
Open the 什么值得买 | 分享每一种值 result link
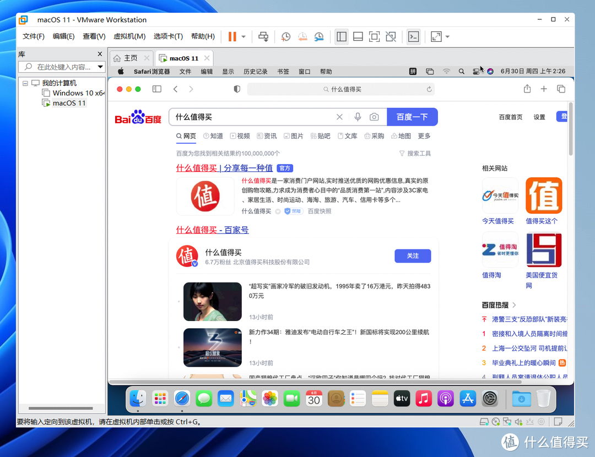click(x=224, y=168)
